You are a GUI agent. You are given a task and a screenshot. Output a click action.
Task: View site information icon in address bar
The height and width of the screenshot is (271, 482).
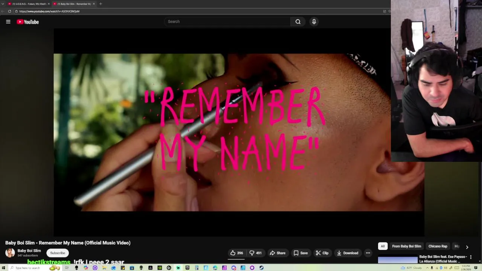pyautogui.click(x=16, y=11)
